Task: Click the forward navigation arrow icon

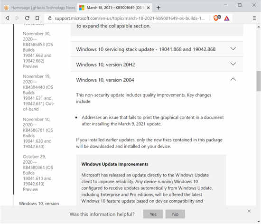Action: pos(17,18)
